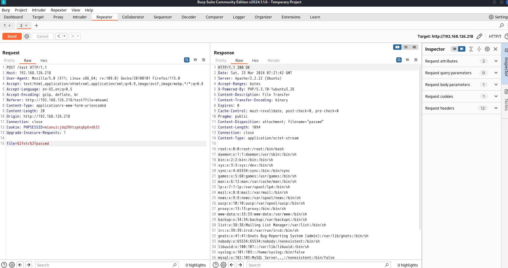
Task: Jump to next match in Response search
Action: (x=240, y=265)
